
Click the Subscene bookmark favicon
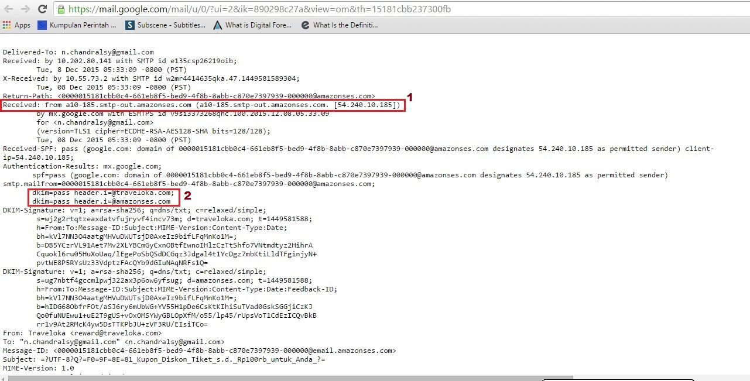click(129, 25)
